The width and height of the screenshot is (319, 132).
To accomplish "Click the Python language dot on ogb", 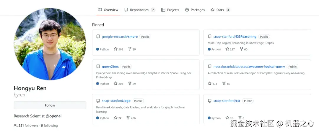I will point(97,118).
